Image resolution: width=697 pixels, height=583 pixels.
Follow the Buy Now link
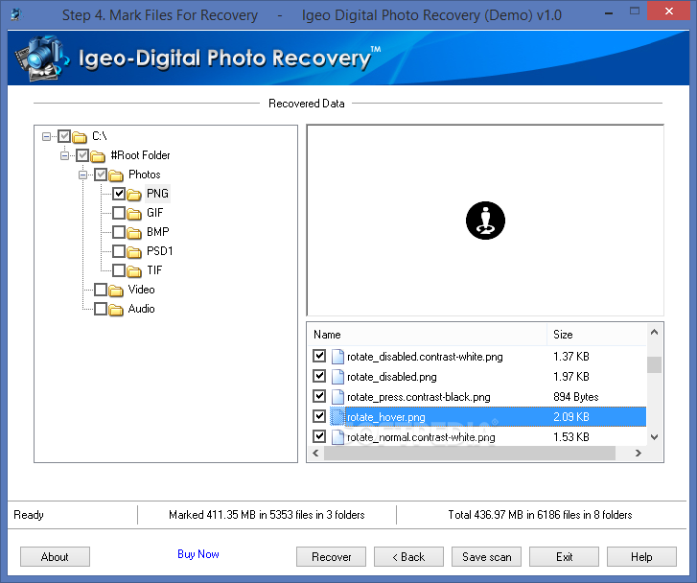click(x=198, y=554)
